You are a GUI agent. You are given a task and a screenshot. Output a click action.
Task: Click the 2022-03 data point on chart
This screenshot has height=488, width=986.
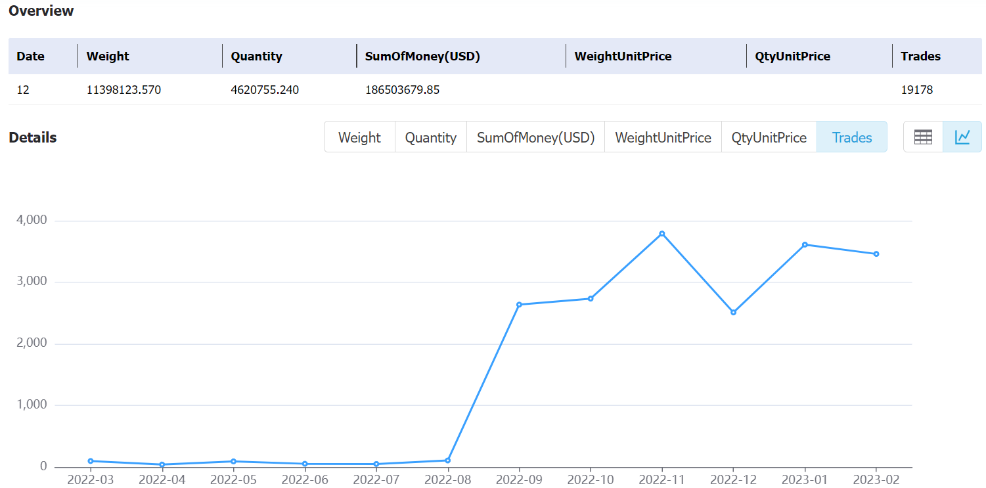point(90,461)
